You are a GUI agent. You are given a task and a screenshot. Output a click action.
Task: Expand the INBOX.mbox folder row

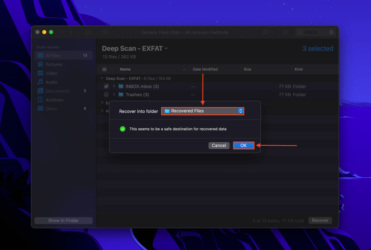114,86
